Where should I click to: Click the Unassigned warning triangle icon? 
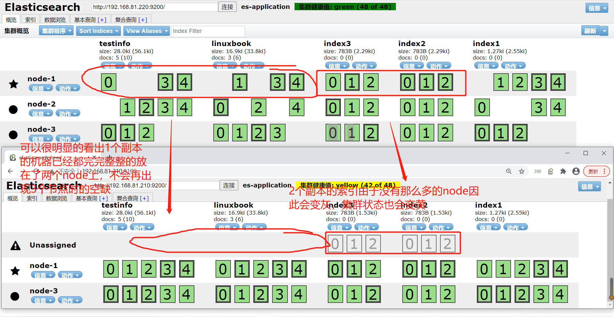[x=16, y=245]
